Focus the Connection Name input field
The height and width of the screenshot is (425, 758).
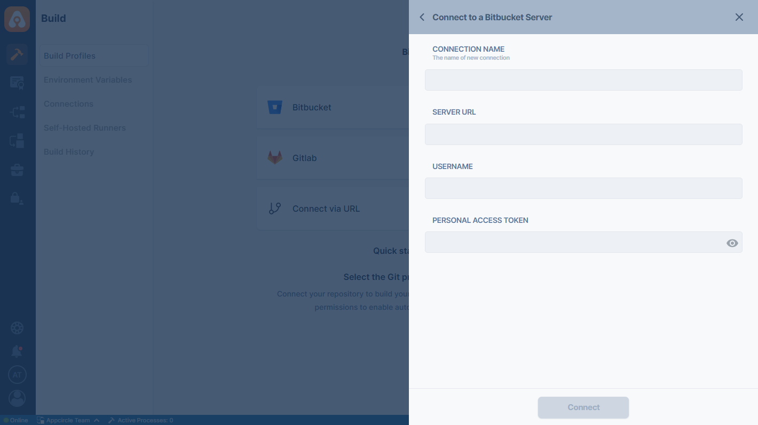coord(583,80)
